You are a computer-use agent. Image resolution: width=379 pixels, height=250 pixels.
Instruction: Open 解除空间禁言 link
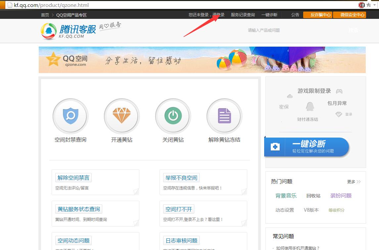(x=73, y=178)
